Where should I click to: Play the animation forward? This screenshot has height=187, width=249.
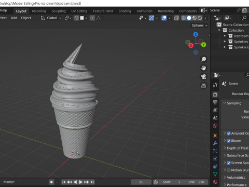click(x=81, y=182)
